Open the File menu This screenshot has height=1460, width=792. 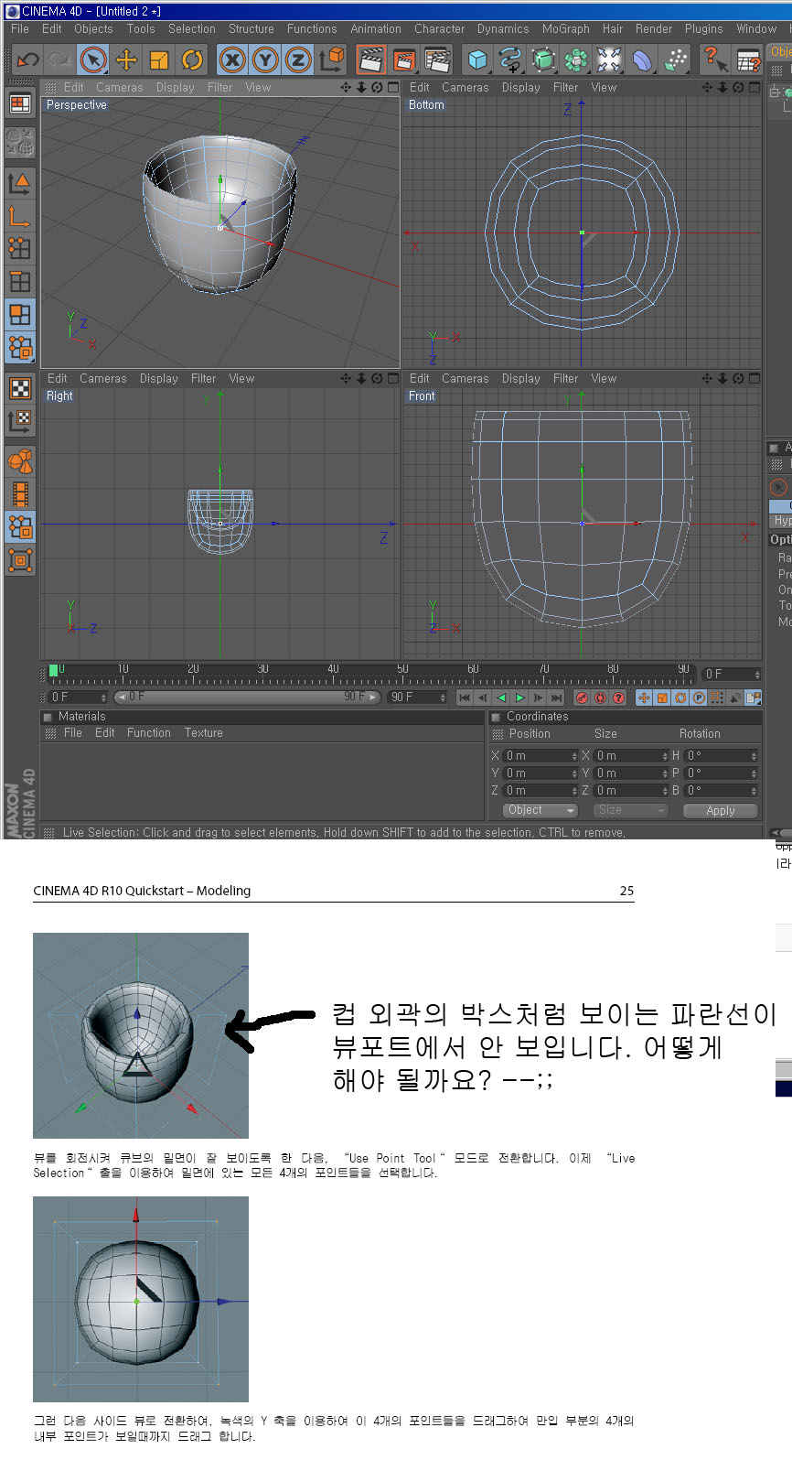coord(20,29)
